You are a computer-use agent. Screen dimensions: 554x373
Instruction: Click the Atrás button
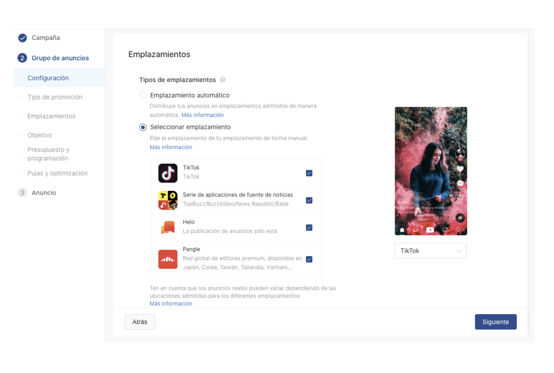[140, 322]
